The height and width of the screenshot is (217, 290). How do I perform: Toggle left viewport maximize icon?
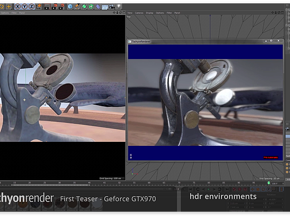tap(124, 13)
